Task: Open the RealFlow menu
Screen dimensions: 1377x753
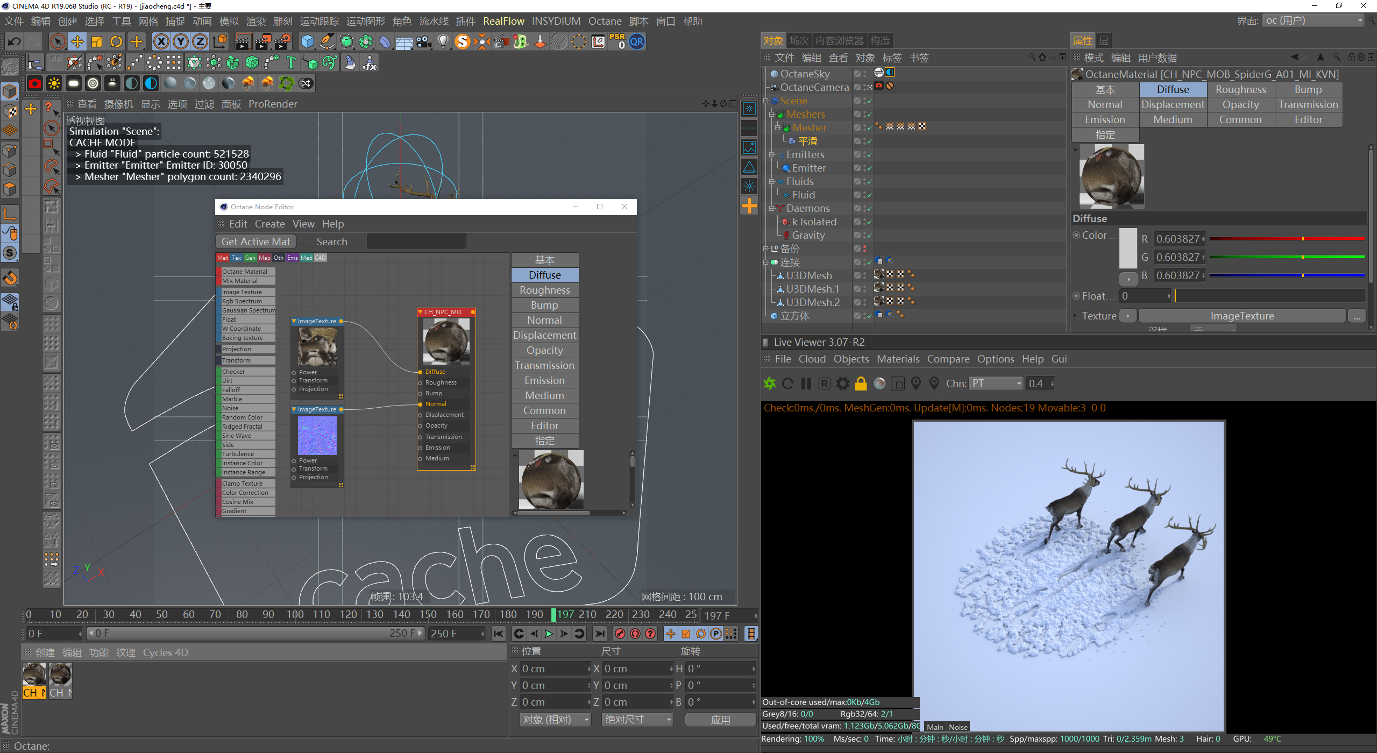Action: (503, 21)
